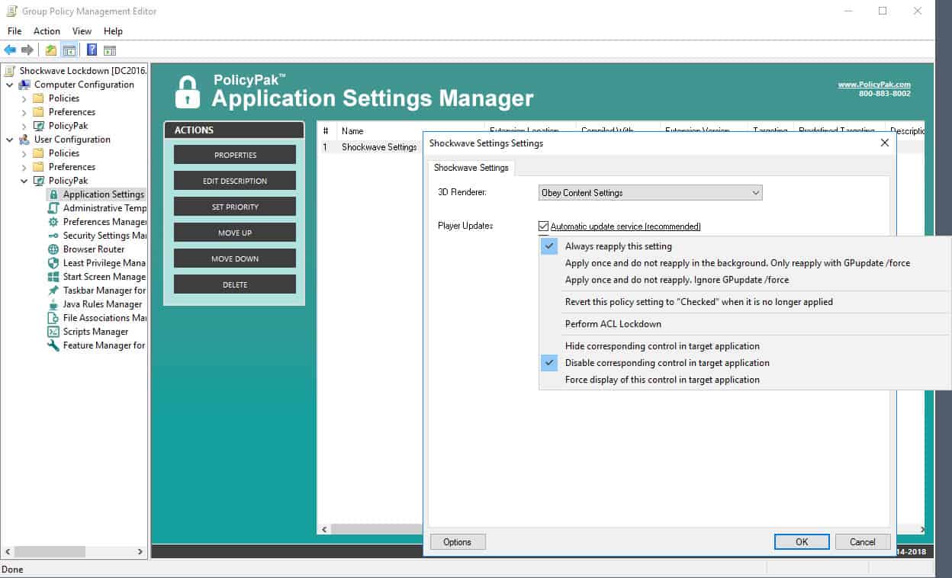Image resolution: width=952 pixels, height=578 pixels.
Task: Click the Up One Level folder icon
Action: tap(51, 50)
